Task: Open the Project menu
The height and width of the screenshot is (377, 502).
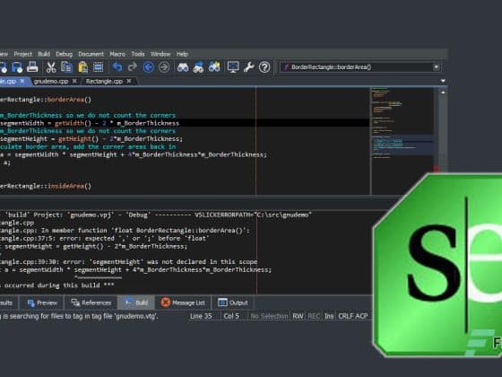Action: (22, 54)
